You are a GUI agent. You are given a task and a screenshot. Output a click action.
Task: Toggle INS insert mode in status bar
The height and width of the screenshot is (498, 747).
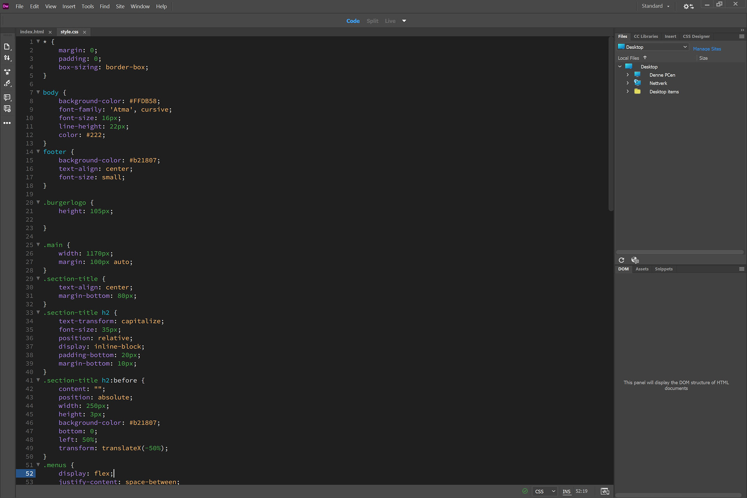566,491
